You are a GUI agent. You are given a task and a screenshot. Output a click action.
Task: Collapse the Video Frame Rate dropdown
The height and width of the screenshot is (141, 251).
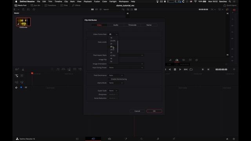coord(113,34)
